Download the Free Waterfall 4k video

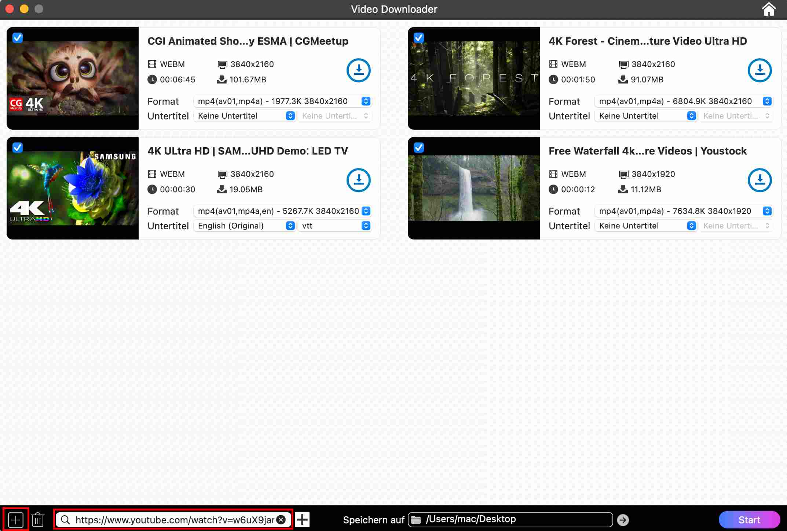tap(759, 180)
